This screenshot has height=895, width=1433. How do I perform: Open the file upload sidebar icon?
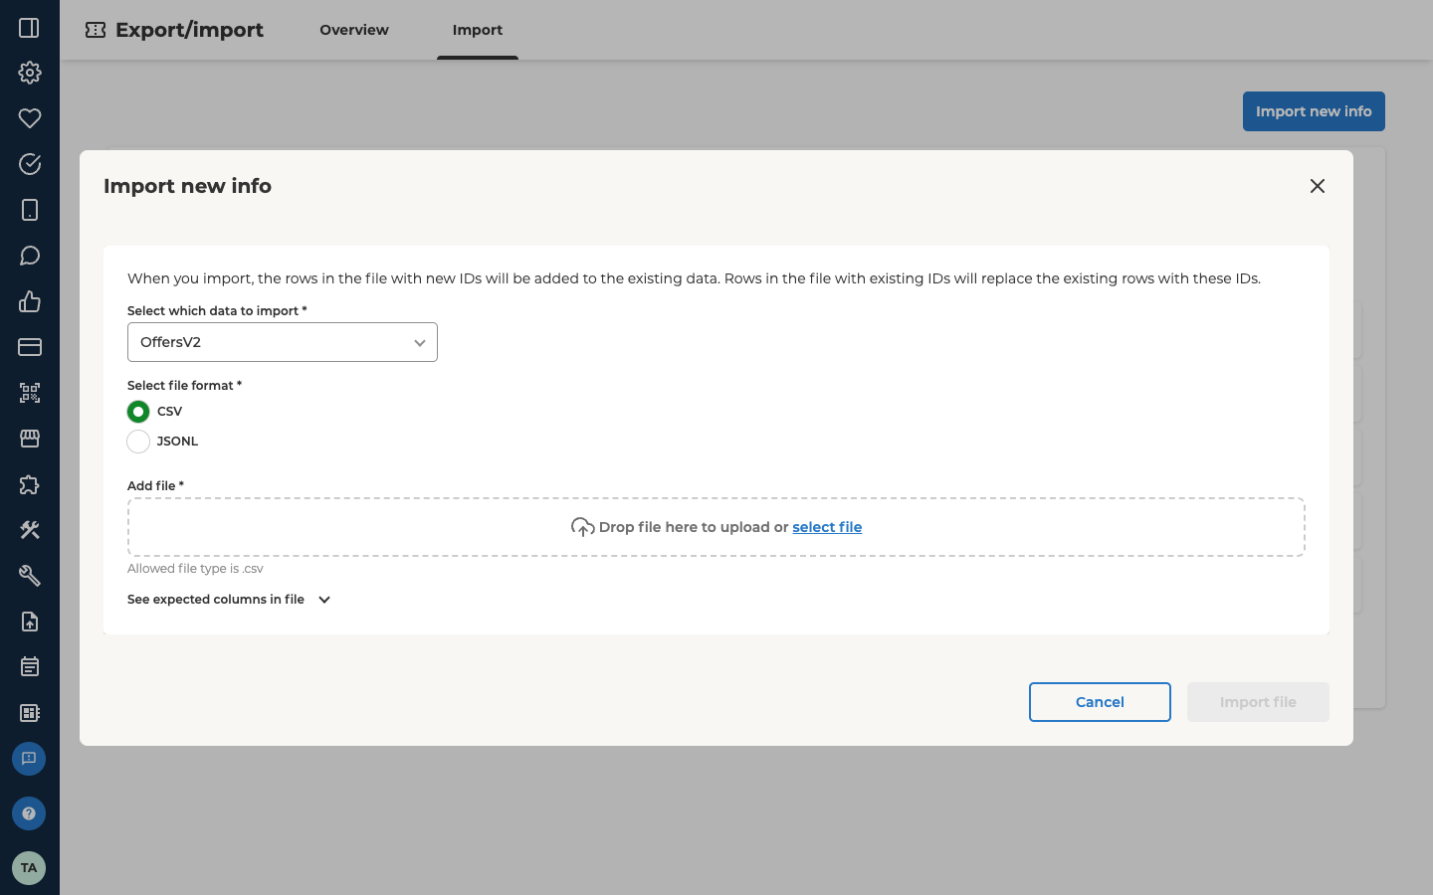point(29,622)
